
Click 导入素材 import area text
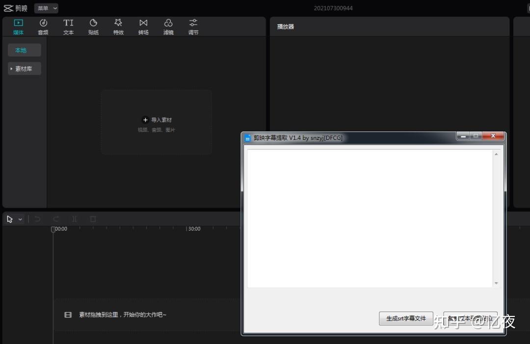(x=161, y=120)
